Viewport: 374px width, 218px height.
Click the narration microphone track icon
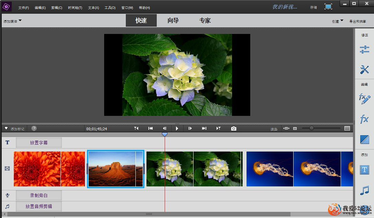coord(8,195)
